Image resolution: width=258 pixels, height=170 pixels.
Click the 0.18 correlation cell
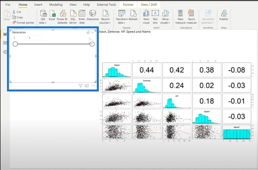207,101
